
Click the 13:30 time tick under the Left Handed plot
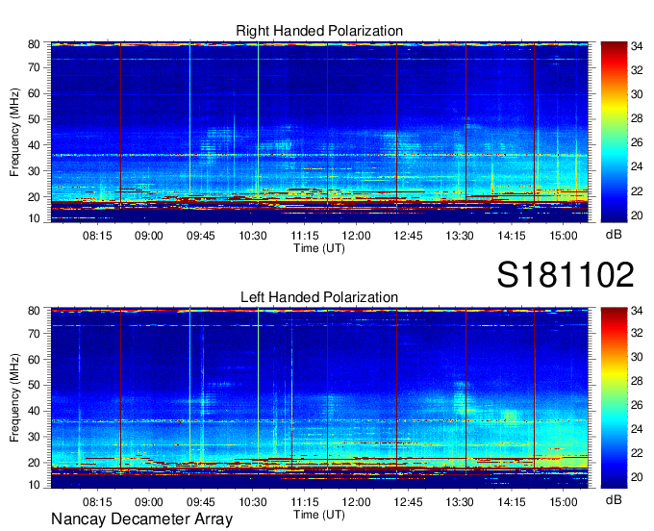pos(460,502)
